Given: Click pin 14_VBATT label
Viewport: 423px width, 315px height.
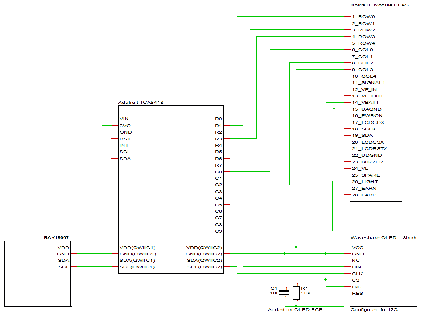Looking at the screenshot, I should click(365, 103).
